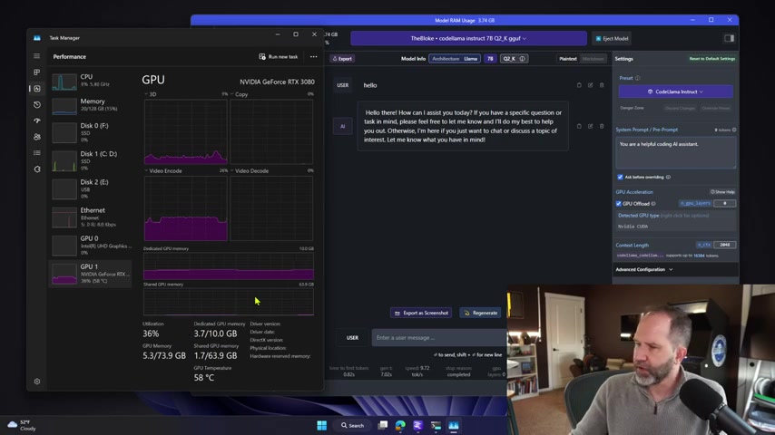Viewport: 775px width, 435px height.
Task: Select Ethernet in the performance list
Action: click(91, 217)
